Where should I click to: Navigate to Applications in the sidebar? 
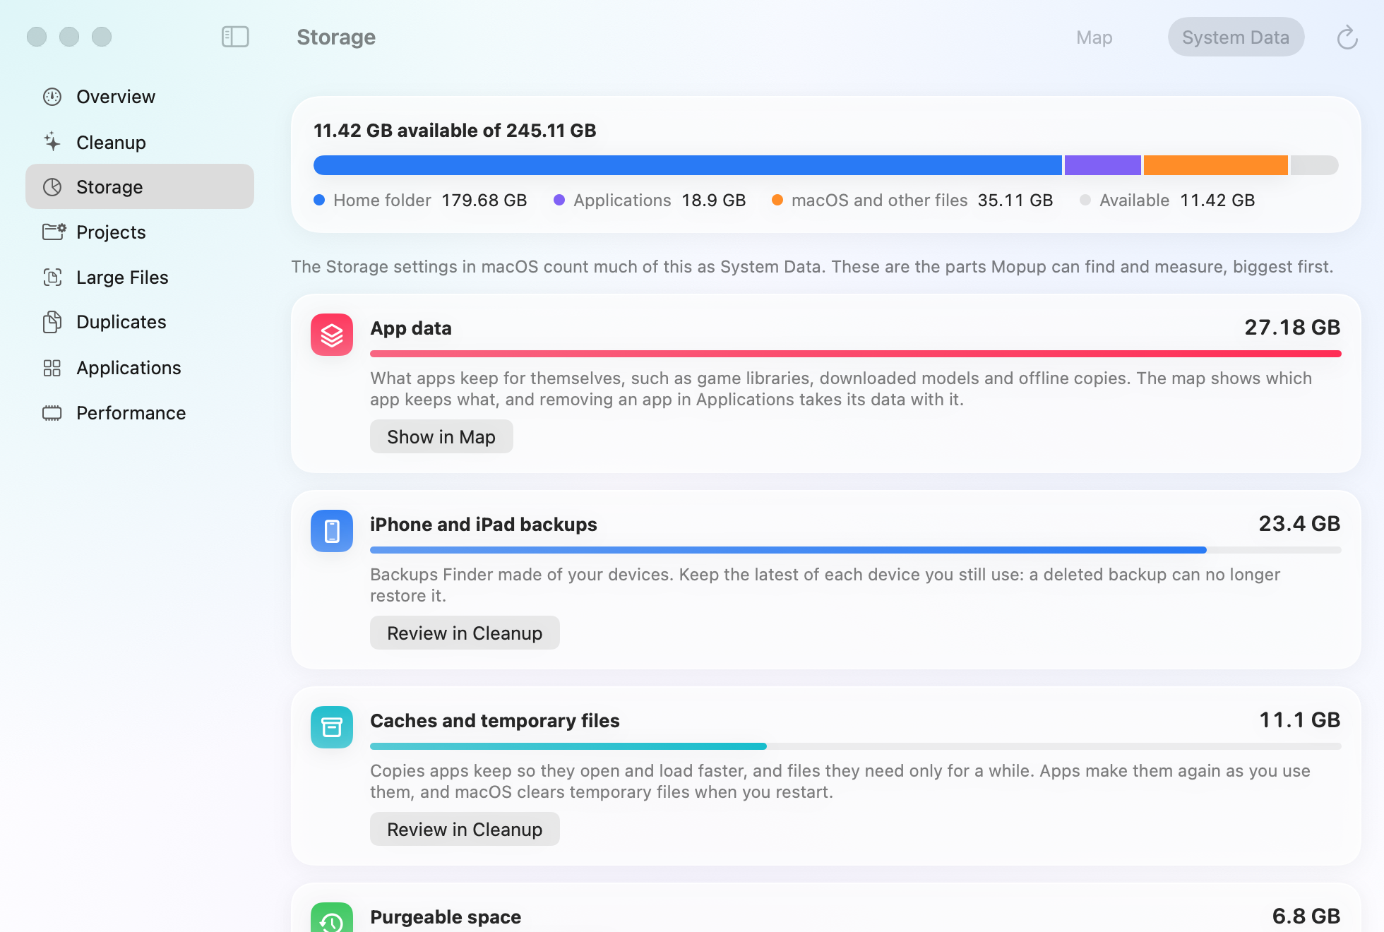(x=140, y=368)
